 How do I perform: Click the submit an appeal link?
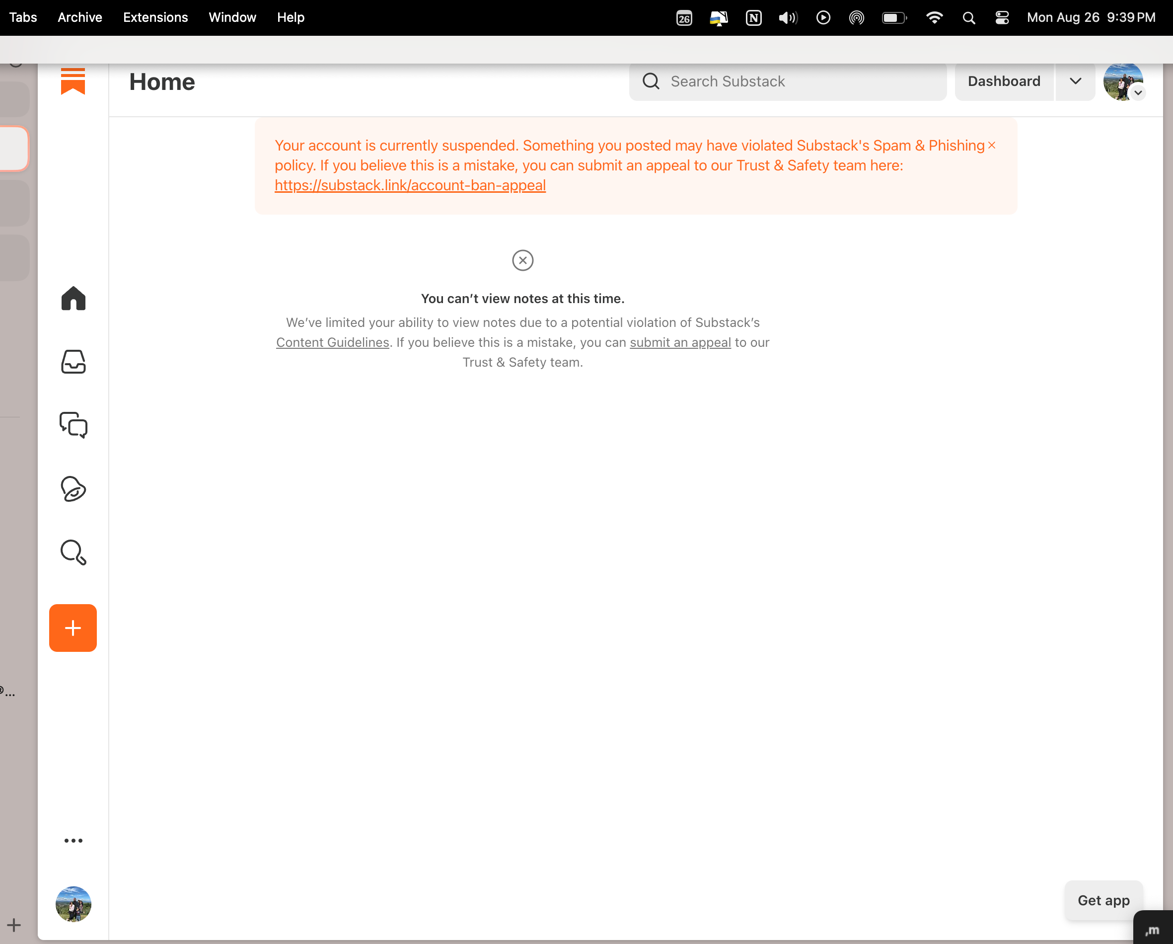click(680, 342)
